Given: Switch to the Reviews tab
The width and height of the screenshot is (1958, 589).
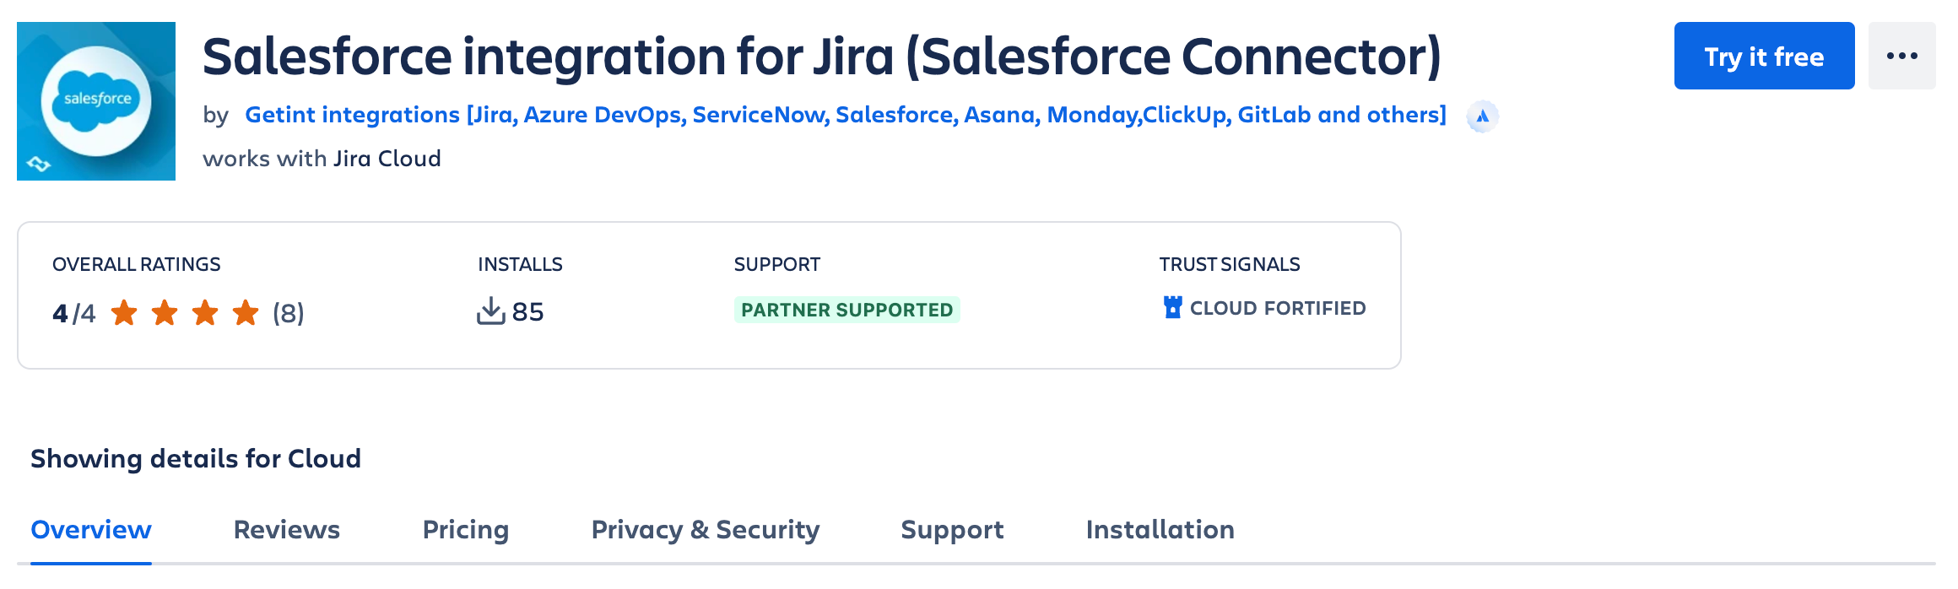Looking at the screenshot, I should (287, 529).
